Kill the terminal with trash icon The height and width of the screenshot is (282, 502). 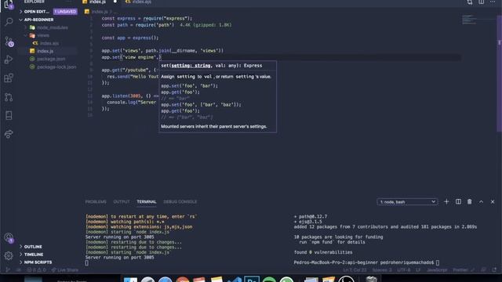(469, 202)
